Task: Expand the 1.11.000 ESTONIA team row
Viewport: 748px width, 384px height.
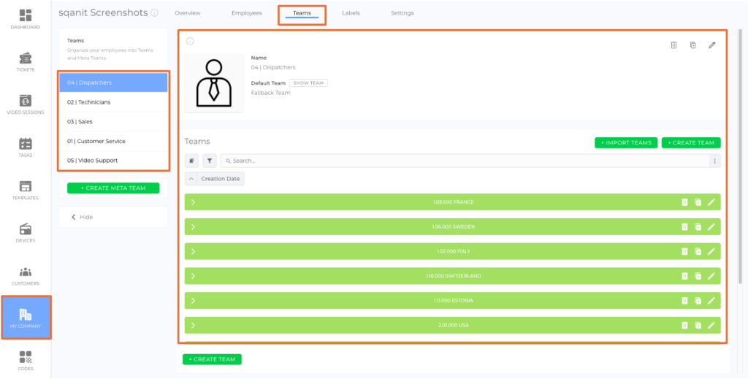Action: 193,301
